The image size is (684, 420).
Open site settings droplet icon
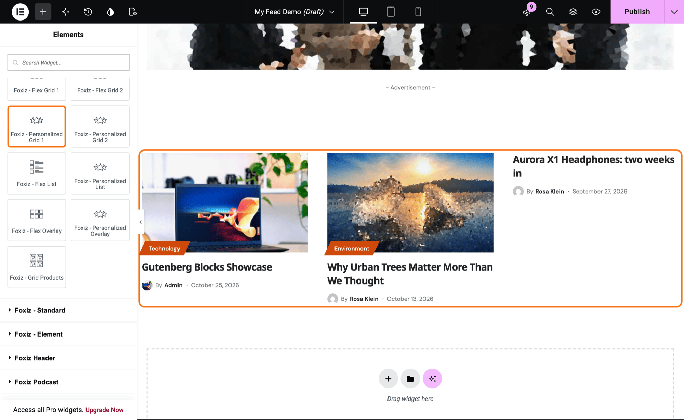click(x=110, y=12)
